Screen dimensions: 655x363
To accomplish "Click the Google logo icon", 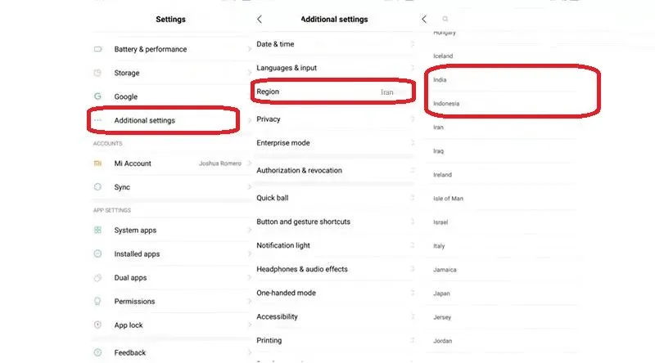I will click(97, 96).
